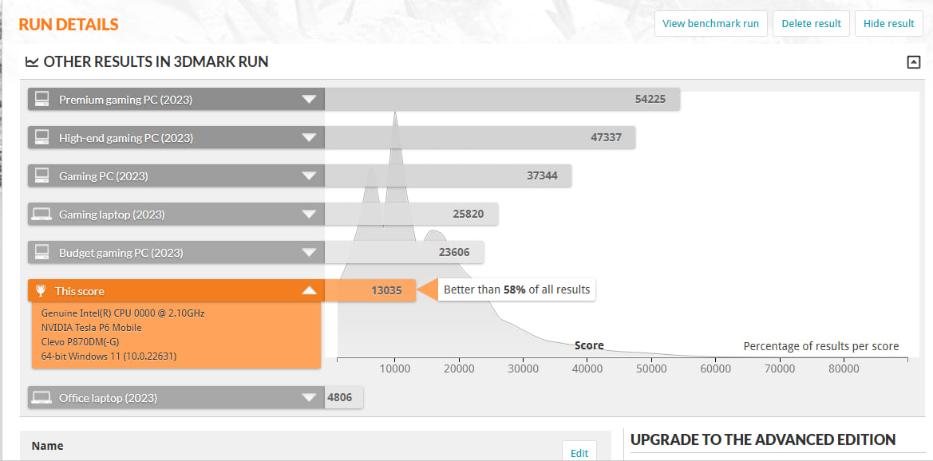
Task: Expand the Gaming laptop (2023) arrow
Action: coord(309,215)
